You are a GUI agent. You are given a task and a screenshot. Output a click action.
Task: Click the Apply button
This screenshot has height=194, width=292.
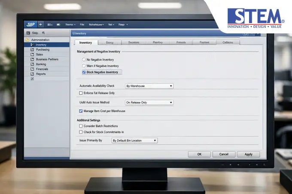[249, 154]
